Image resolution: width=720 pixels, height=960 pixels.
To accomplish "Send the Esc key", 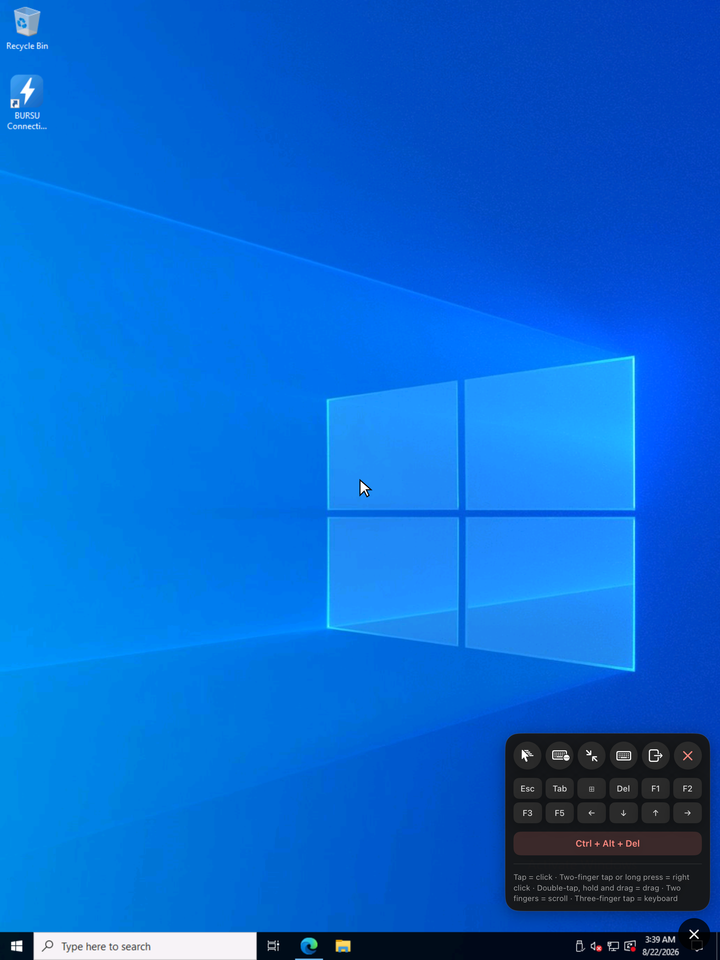I will (527, 789).
